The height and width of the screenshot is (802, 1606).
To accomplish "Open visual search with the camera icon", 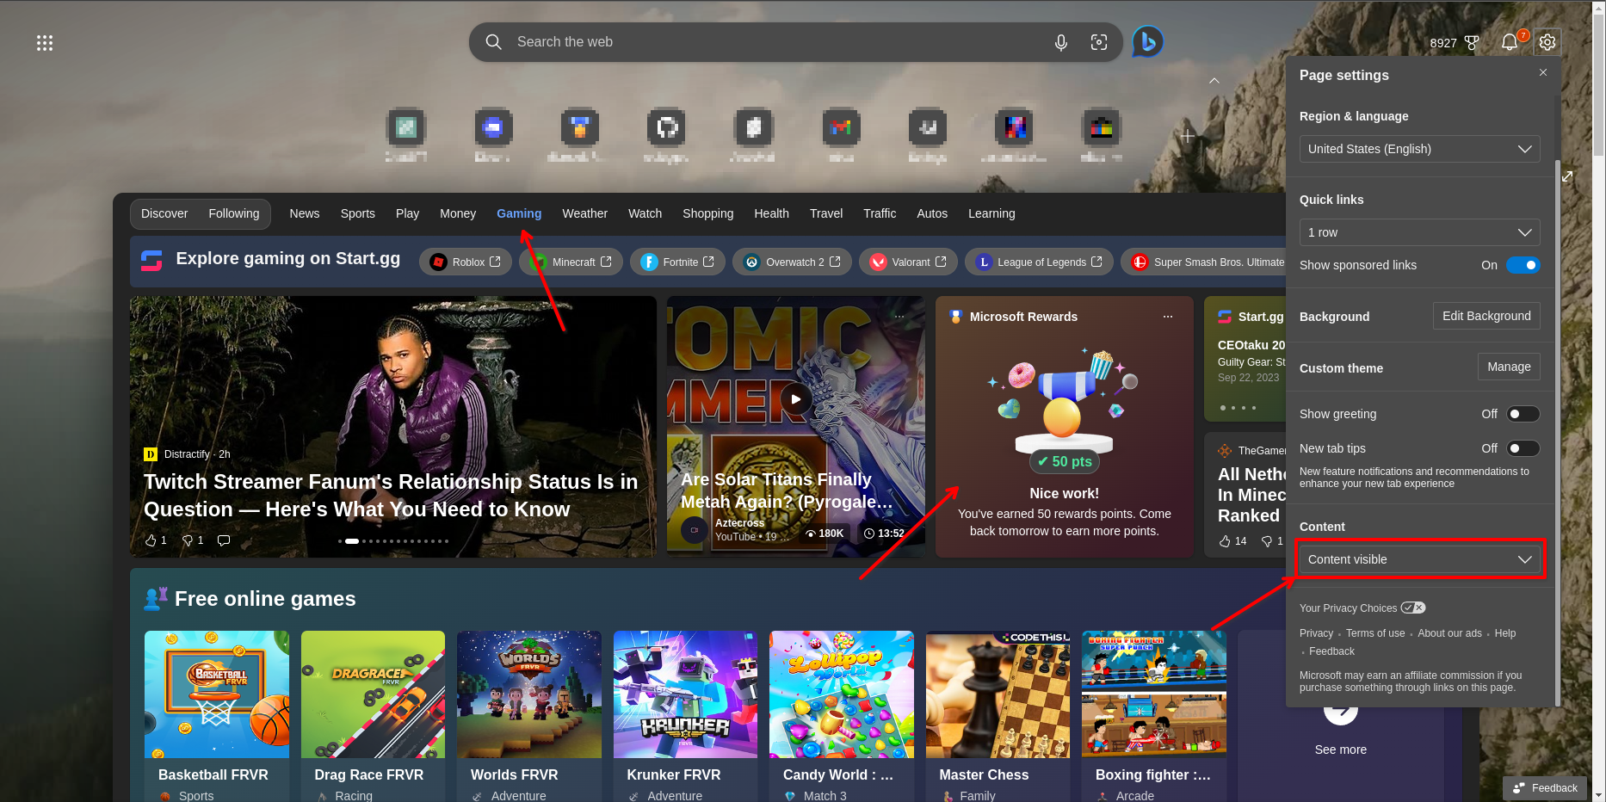I will (1099, 41).
